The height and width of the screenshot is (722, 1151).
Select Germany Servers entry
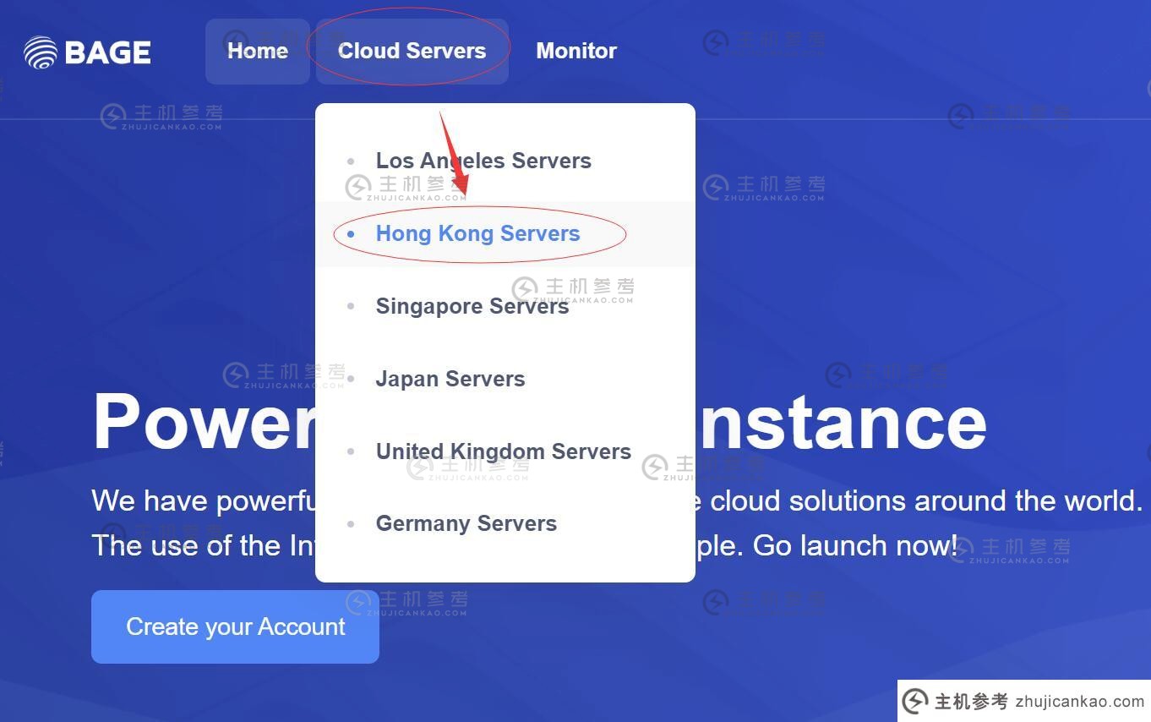[x=505, y=523]
